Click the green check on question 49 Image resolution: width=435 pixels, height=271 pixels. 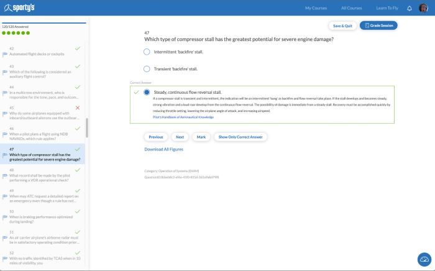(x=78, y=191)
